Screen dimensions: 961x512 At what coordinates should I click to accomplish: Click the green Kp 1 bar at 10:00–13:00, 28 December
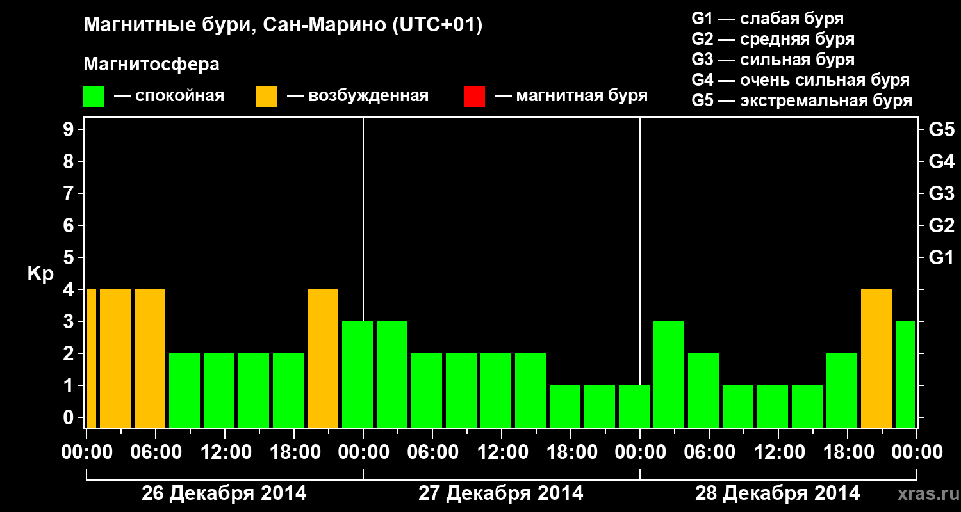[x=773, y=406]
